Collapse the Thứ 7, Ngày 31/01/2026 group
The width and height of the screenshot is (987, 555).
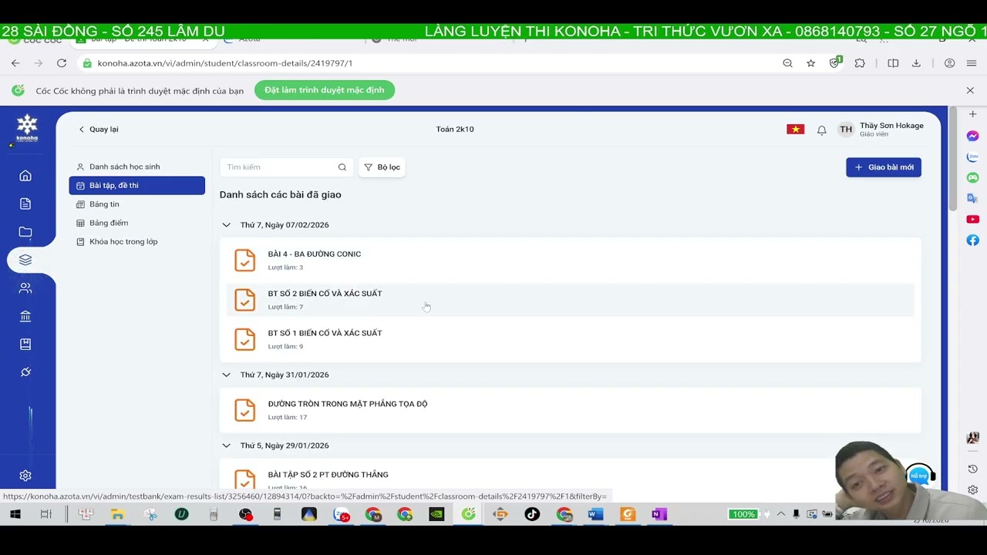[226, 375]
